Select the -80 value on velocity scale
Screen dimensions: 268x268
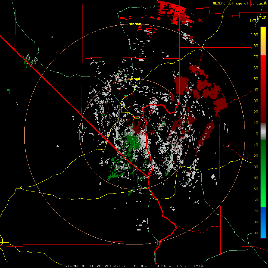pos(255,222)
